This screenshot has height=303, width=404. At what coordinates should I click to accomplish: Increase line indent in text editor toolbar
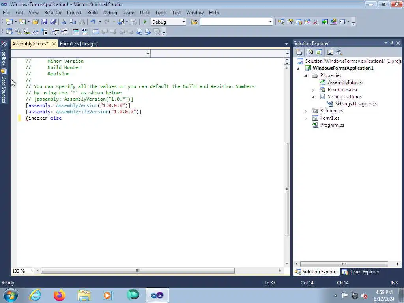click(64, 32)
